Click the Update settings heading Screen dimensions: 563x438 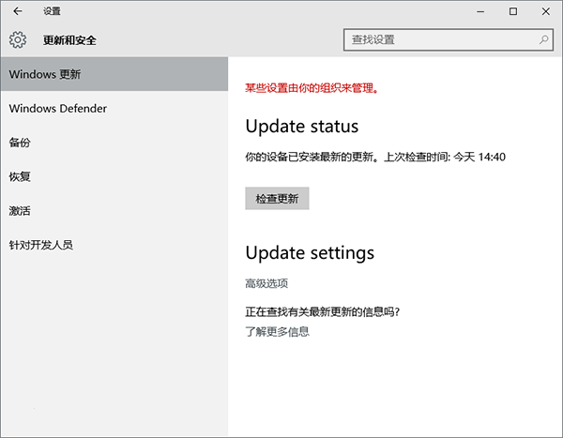pyautogui.click(x=310, y=252)
